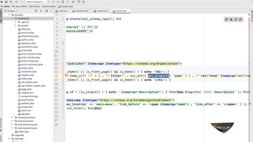This screenshot has width=253, height=142.
Task: Click the locate-file target icon in Project panel
Action: click(x=36, y=11)
